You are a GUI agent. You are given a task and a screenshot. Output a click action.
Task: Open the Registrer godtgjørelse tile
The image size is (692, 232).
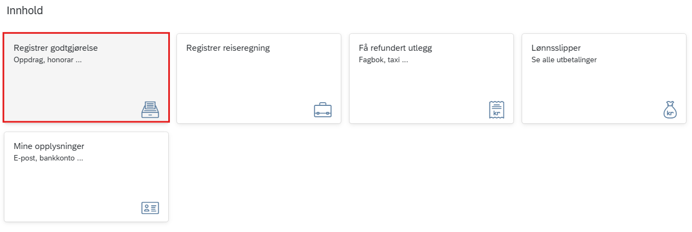click(86, 78)
